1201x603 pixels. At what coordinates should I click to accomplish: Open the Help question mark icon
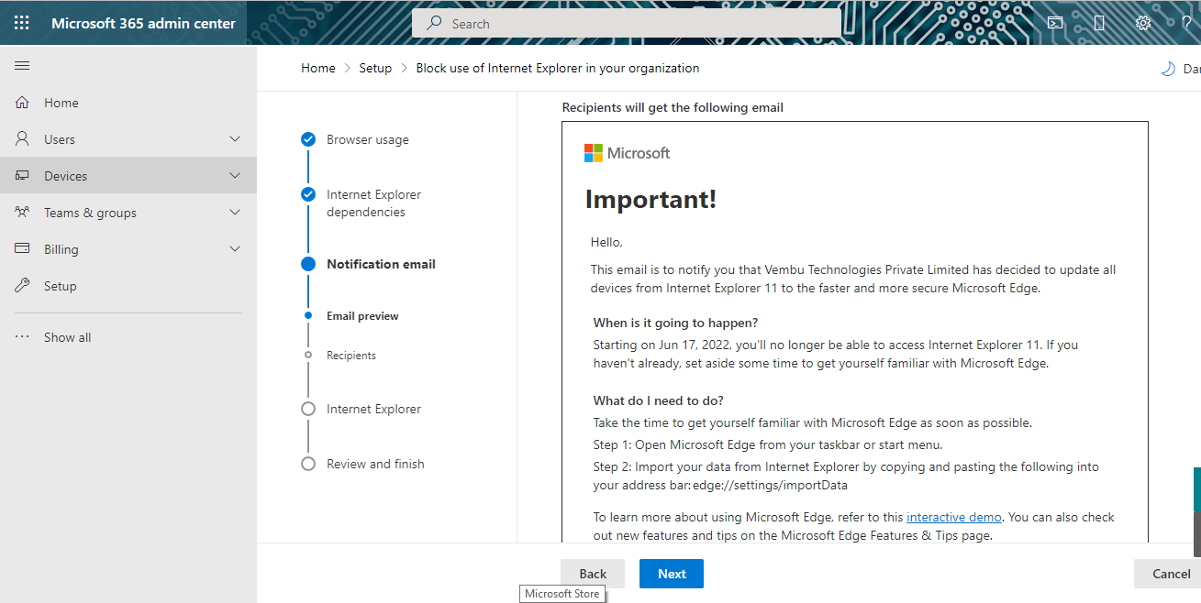click(1186, 23)
